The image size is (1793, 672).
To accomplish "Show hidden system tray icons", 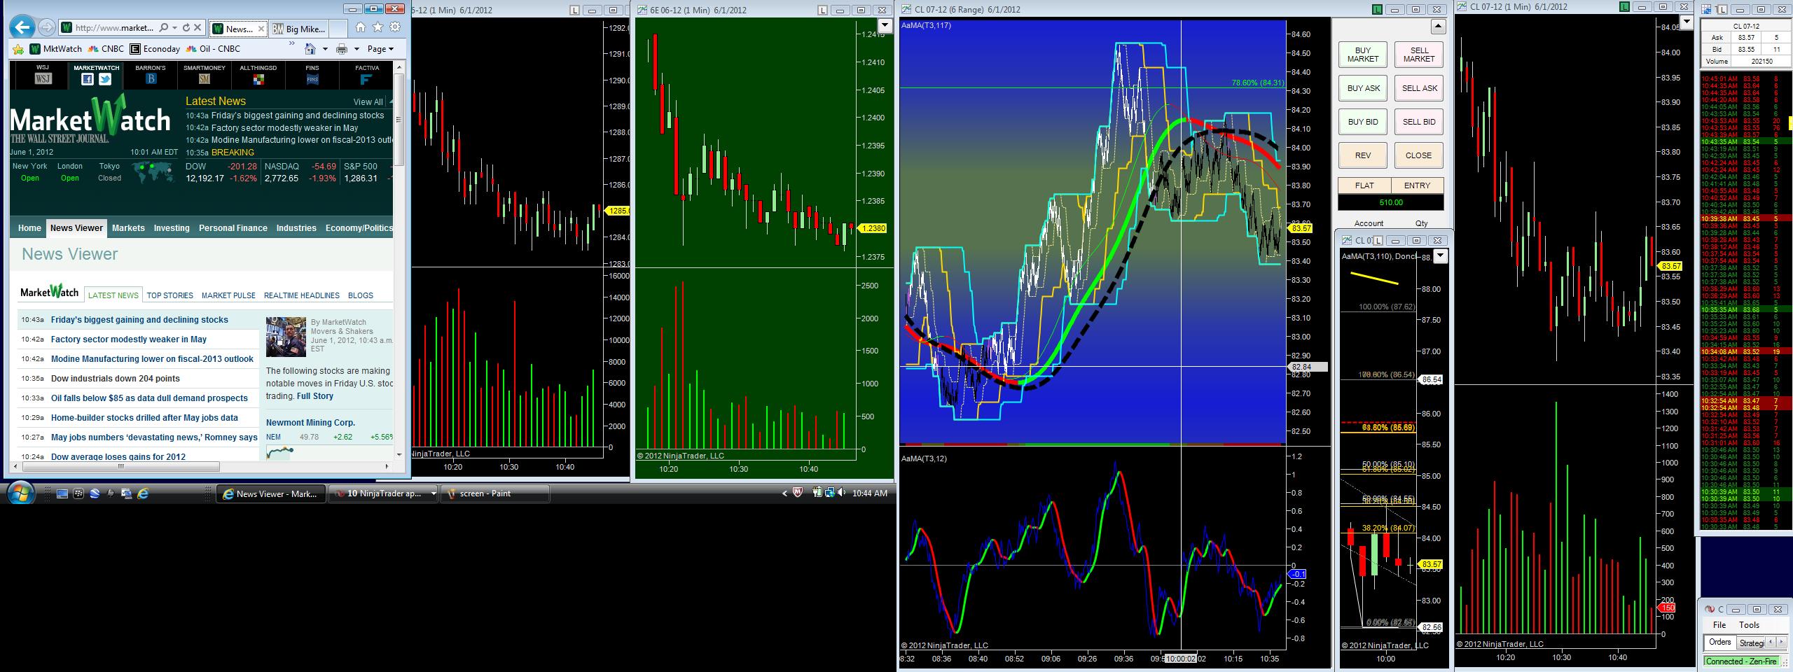I will (x=784, y=493).
